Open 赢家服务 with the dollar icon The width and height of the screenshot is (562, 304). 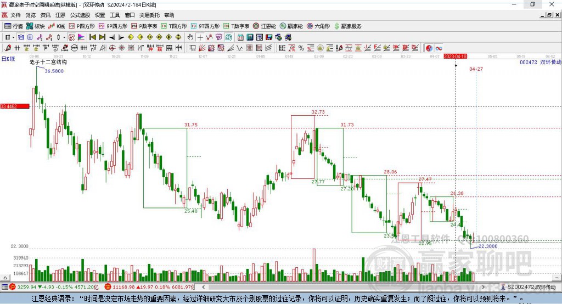click(347, 26)
